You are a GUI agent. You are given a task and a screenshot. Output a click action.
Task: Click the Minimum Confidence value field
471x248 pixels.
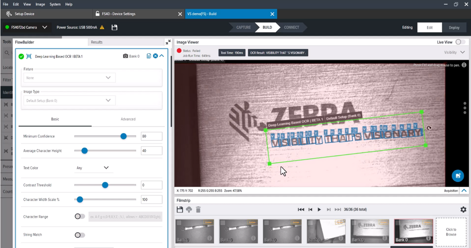(151, 136)
